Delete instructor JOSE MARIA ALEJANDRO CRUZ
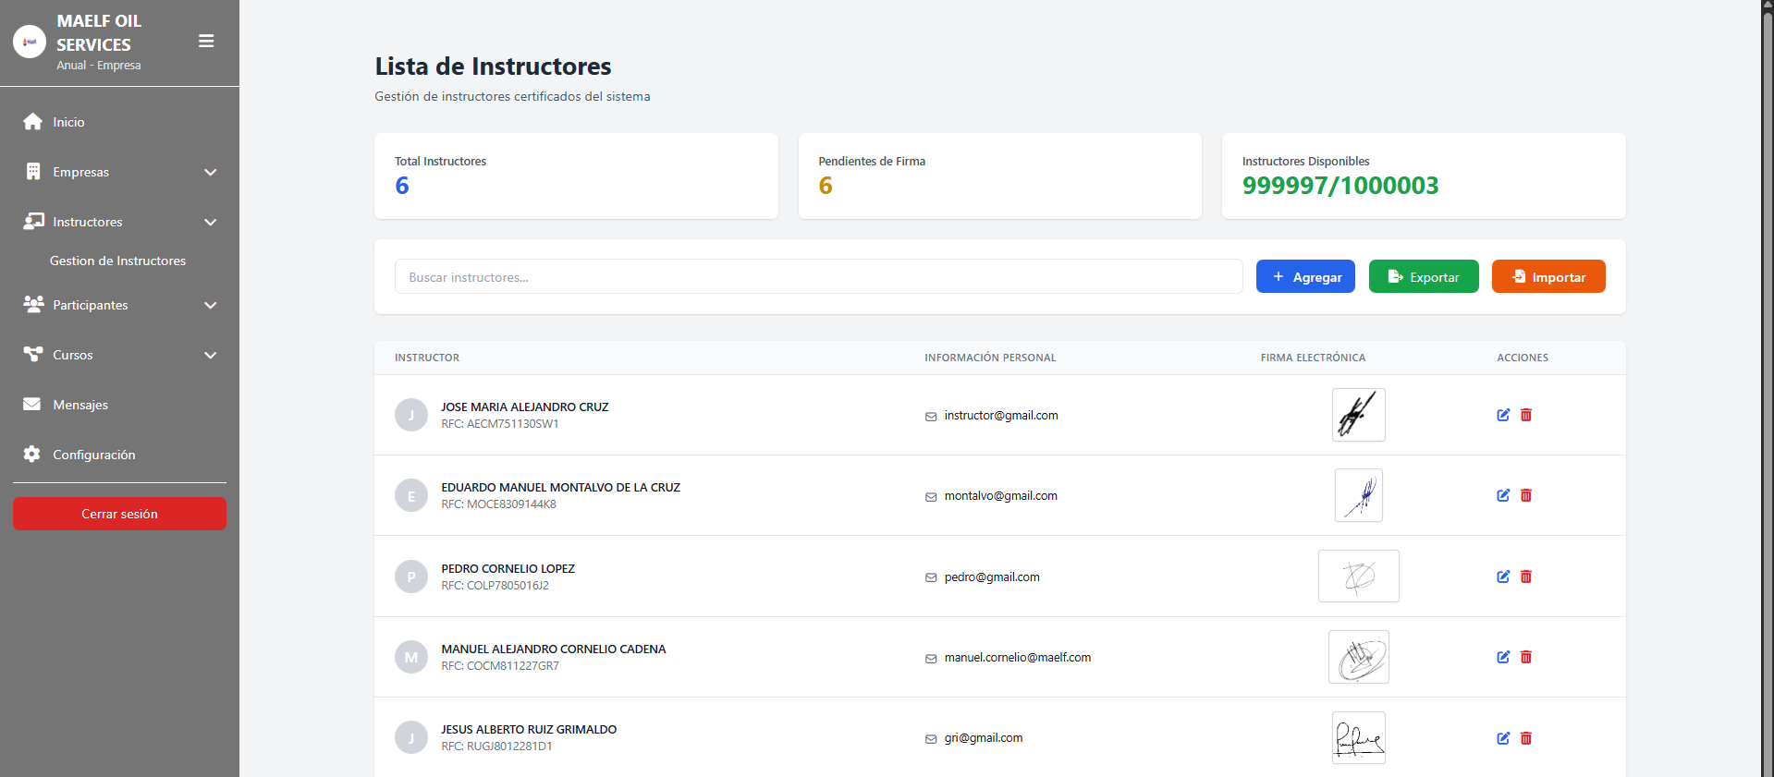 point(1526,415)
